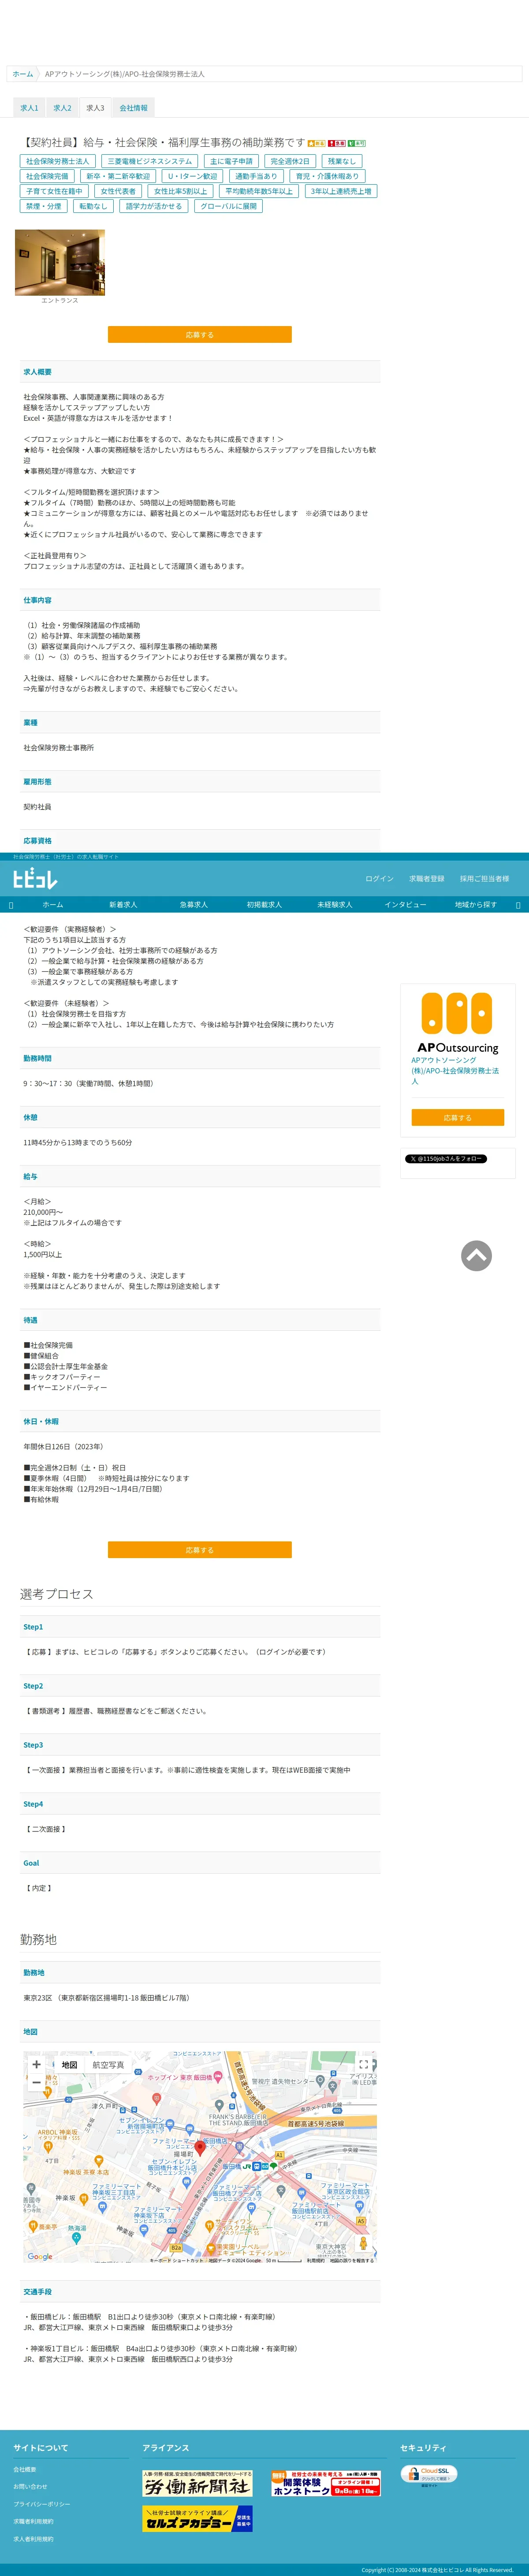Open the 地域から探す navigation item

pyautogui.click(x=476, y=904)
